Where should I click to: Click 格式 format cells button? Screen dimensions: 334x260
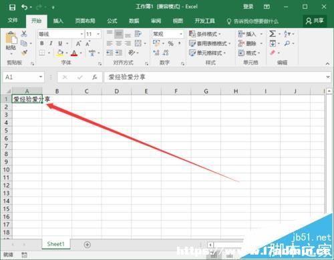(x=249, y=53)
